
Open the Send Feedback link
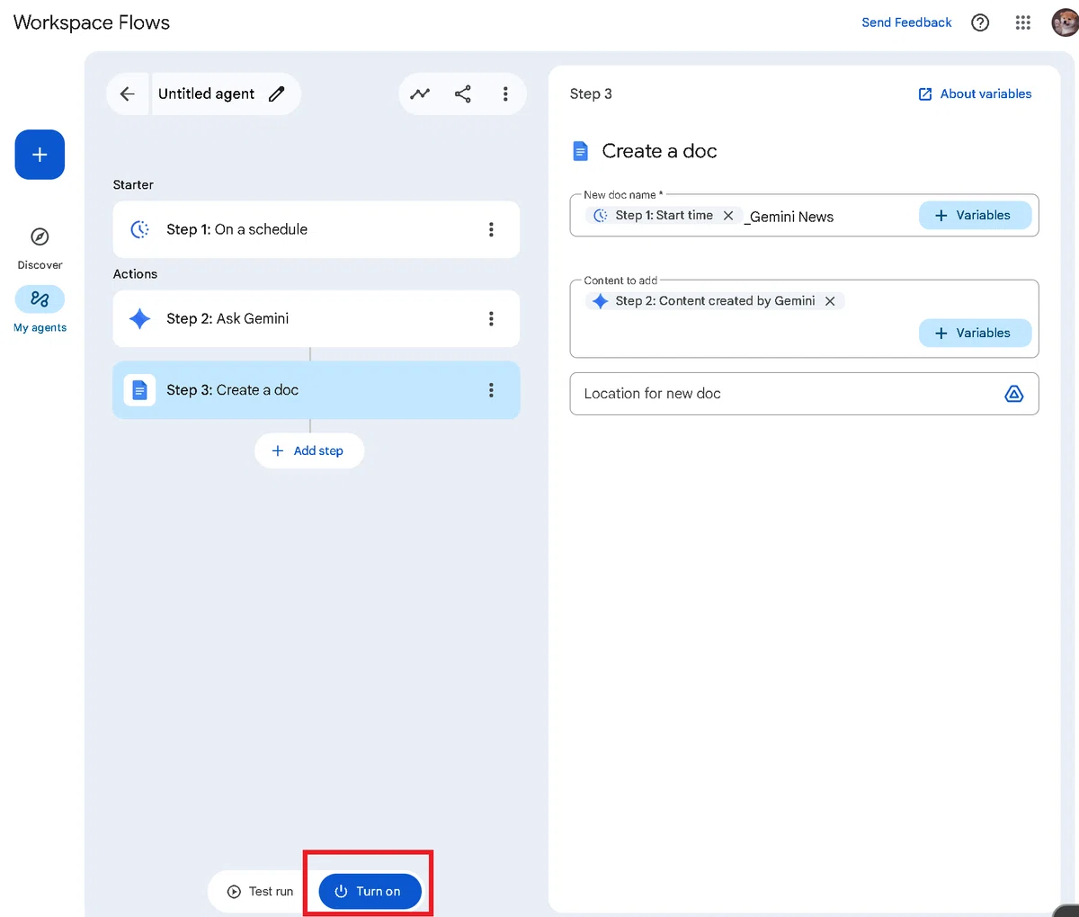[906, 22]
